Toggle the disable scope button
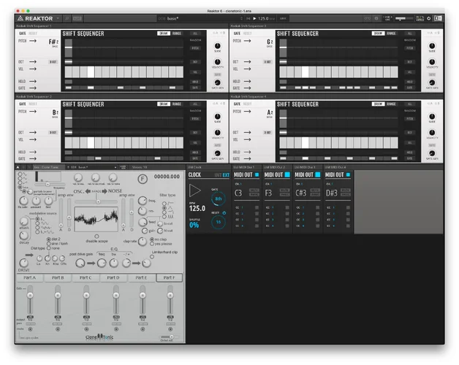This screenshot has height=365, width=459. point(96,236)
